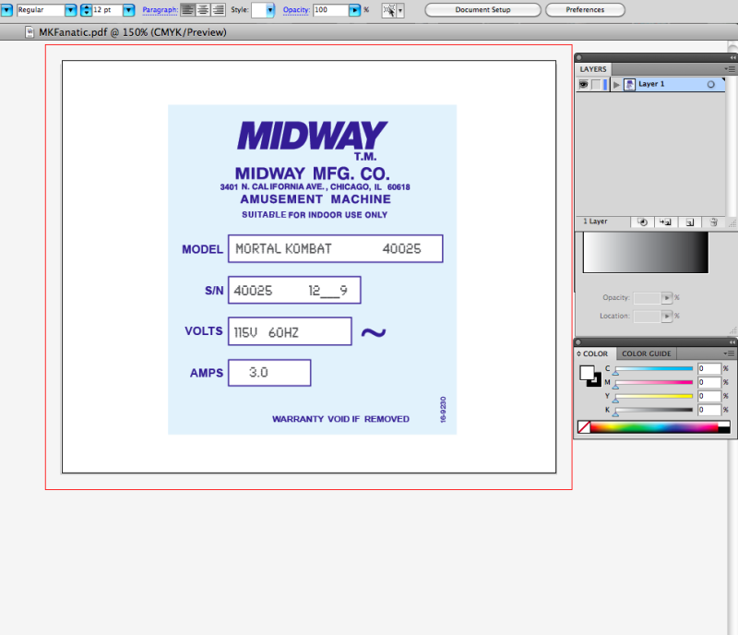Click the None color swatch
The image size is (738, 635).
584,427
